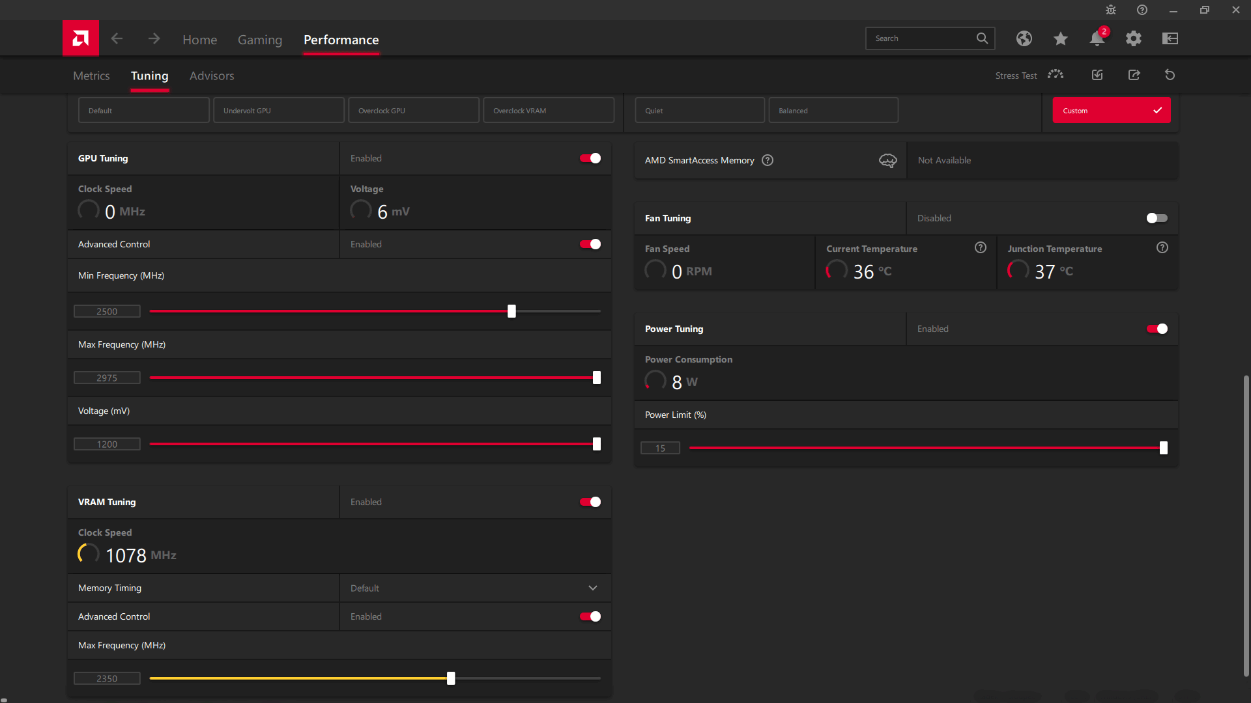Click Voltage (mV) slider handle
This screenshot has width=1251, height=703.
pos(597,444)
